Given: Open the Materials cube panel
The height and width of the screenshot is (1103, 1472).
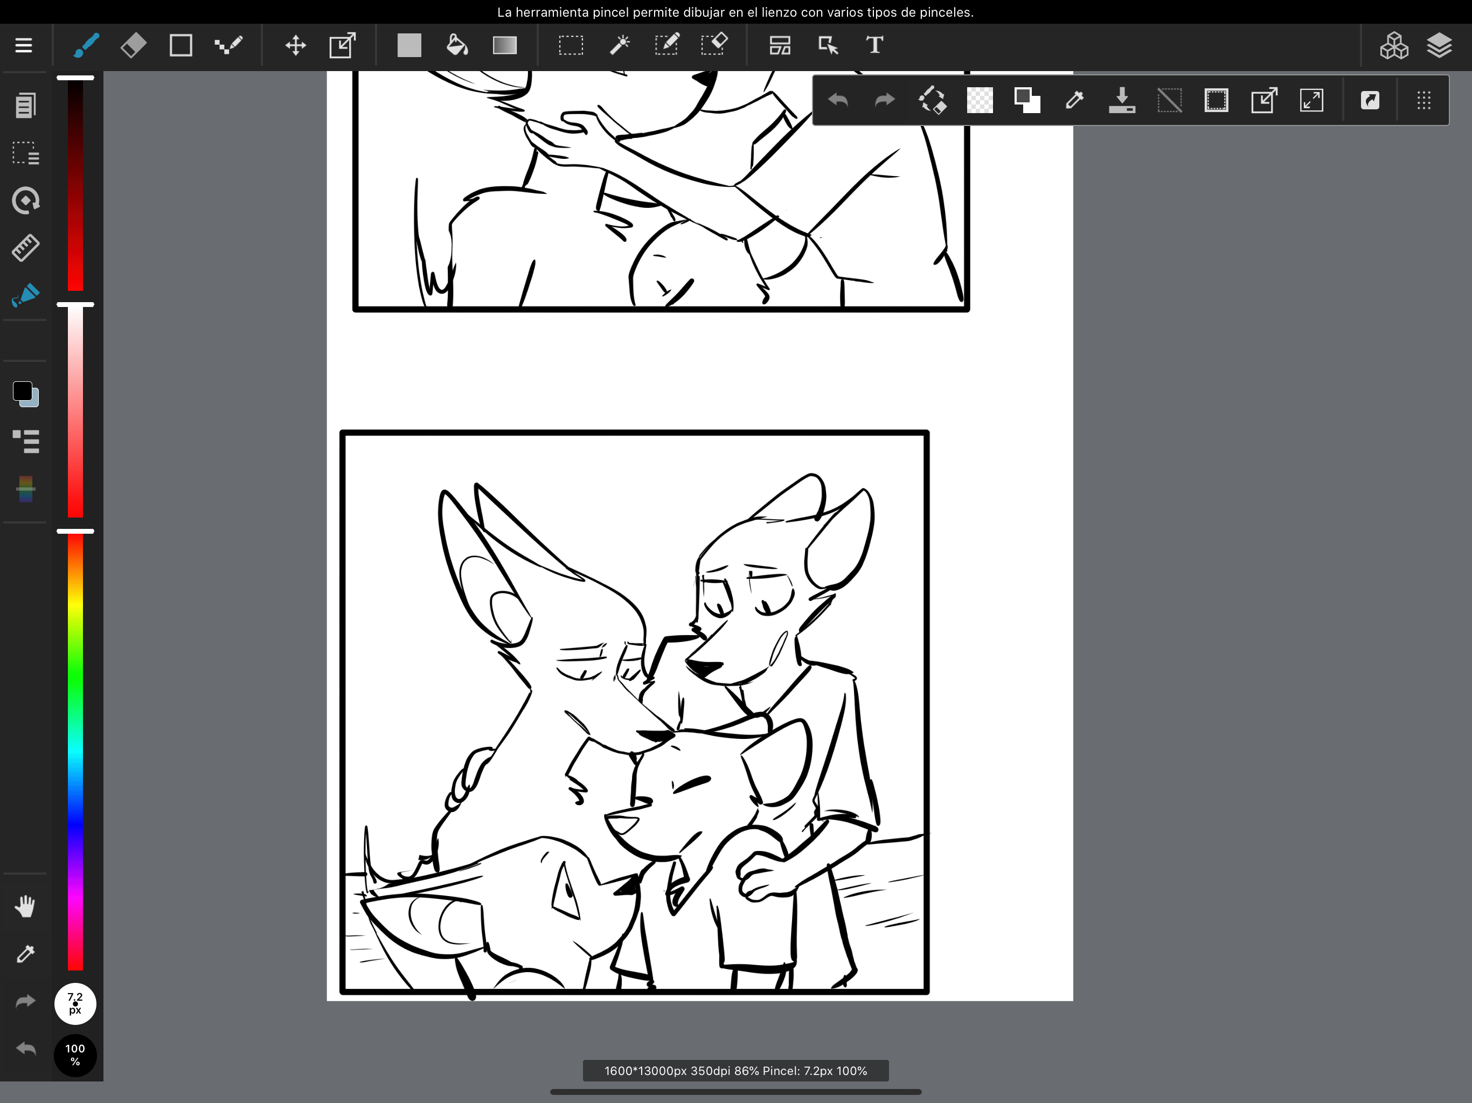Looking at the screenshot, I should tap(1393, 45).
